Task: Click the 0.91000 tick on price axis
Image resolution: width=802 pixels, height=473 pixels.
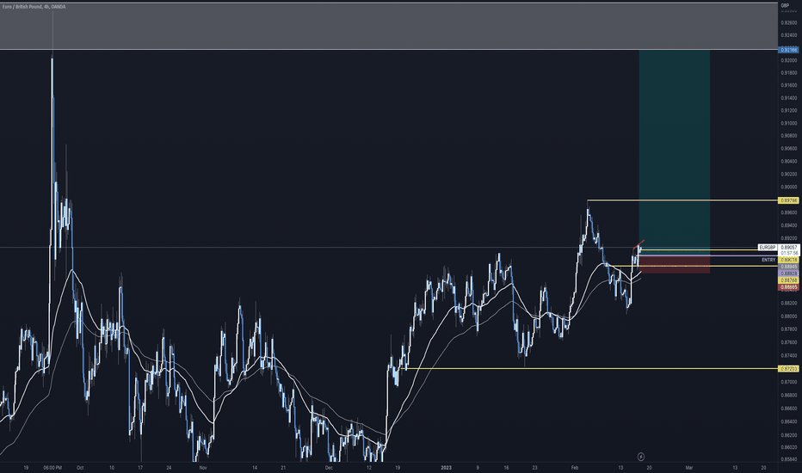Action: click(x=789, y=123)
